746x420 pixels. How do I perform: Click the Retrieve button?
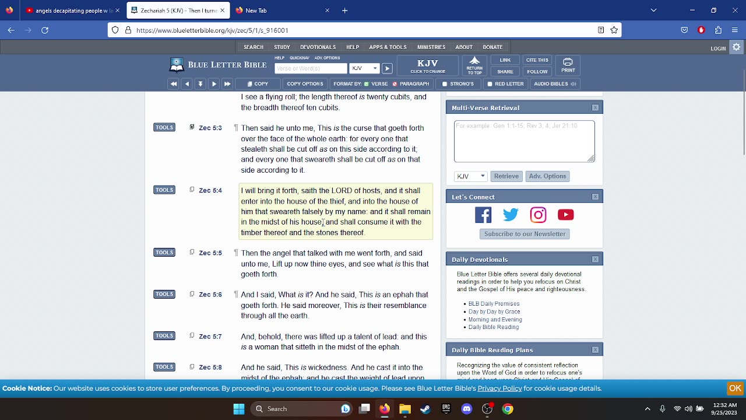coord(506,176)
